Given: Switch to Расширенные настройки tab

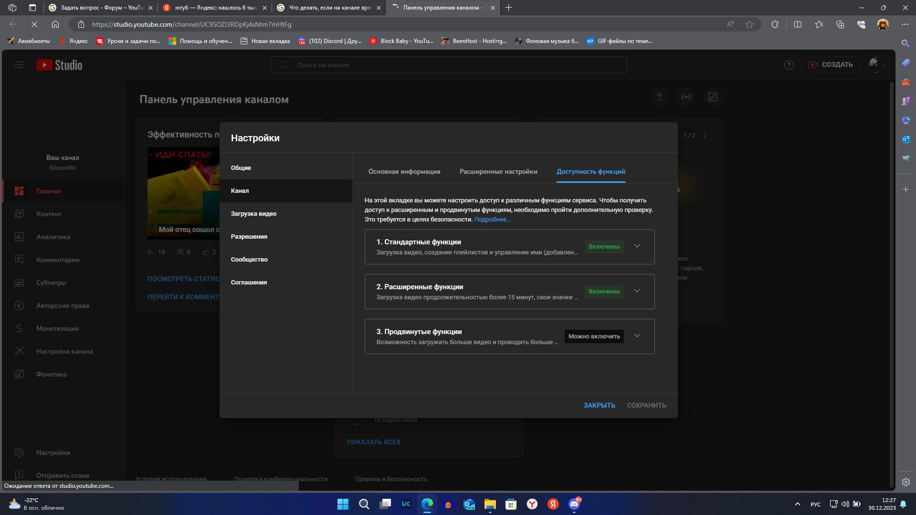Looking at the screenshot, I should [498, 172].
